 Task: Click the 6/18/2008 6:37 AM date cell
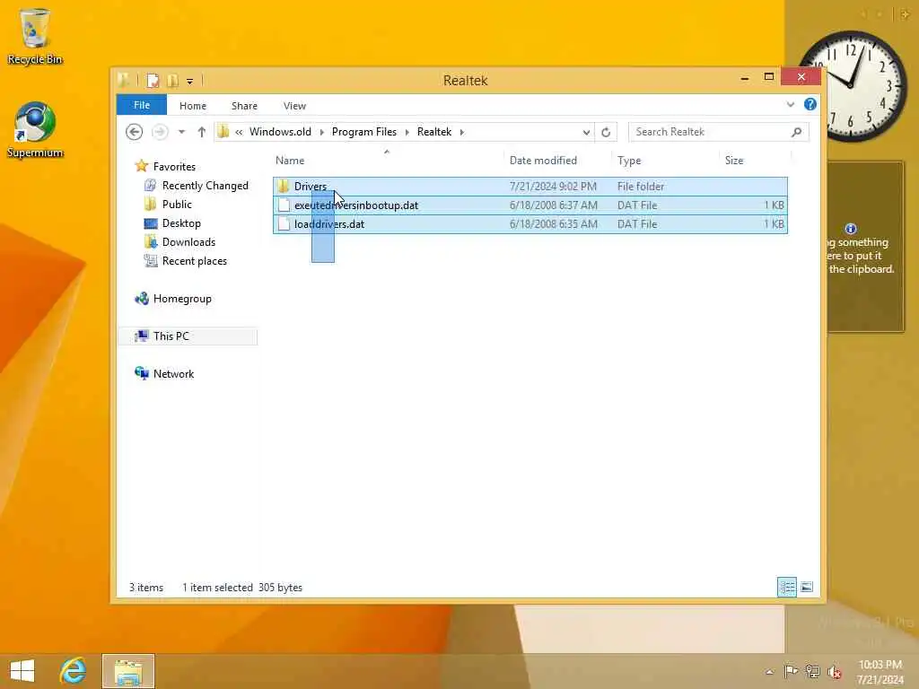[553, 205]
